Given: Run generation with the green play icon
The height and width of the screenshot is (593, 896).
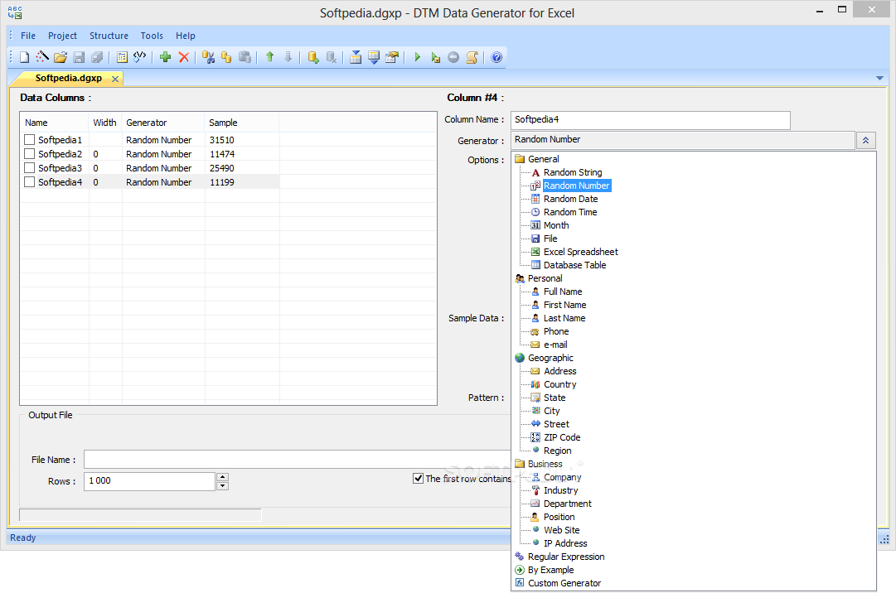Looking at the screenshot, I should pos(418,57).
